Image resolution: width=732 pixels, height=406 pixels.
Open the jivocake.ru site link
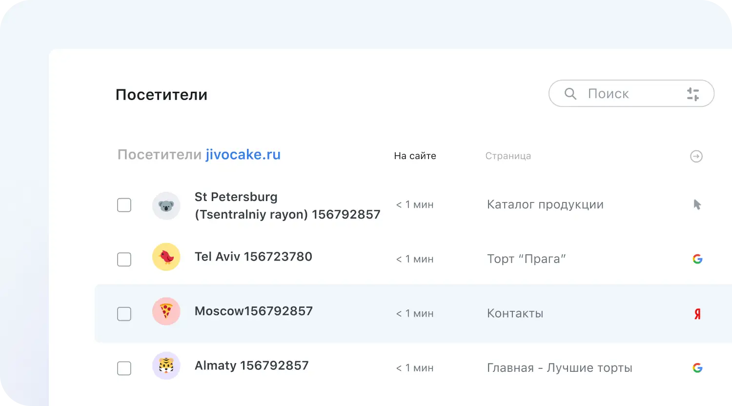[243, 155]
